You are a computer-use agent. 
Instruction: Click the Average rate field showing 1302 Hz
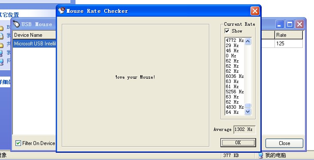[245, 130]
